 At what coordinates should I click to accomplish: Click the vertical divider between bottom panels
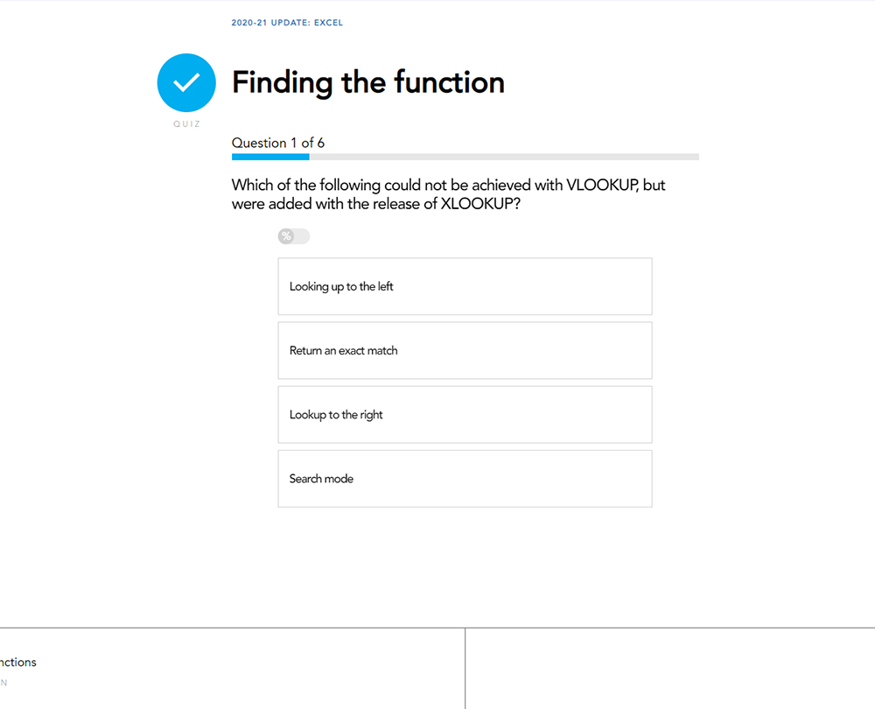click(x=465, y=668)
